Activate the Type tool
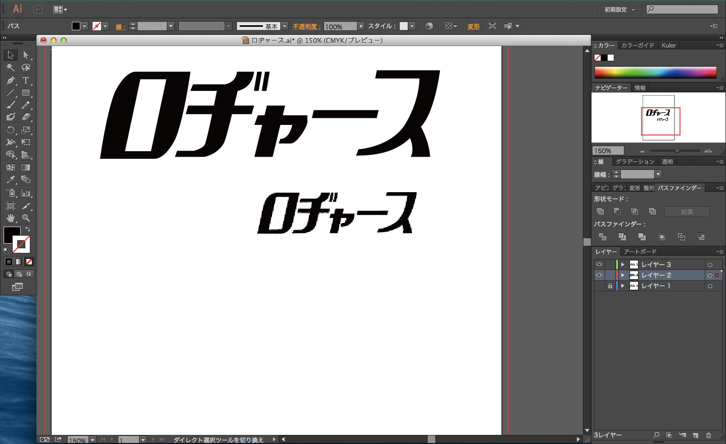The width and height of the screenshot is (726, 444). pos(26,80)
